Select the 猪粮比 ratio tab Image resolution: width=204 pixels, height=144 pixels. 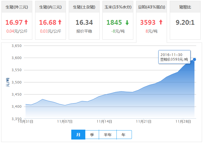coord(185,20)
